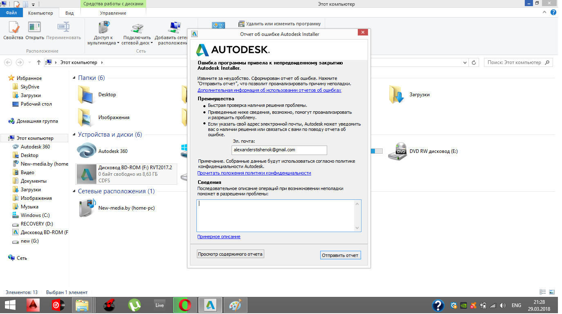562x314 pixels.
Task: Collapse the ribbon with the chevron arrow
Action: click(x=545, y=13)
